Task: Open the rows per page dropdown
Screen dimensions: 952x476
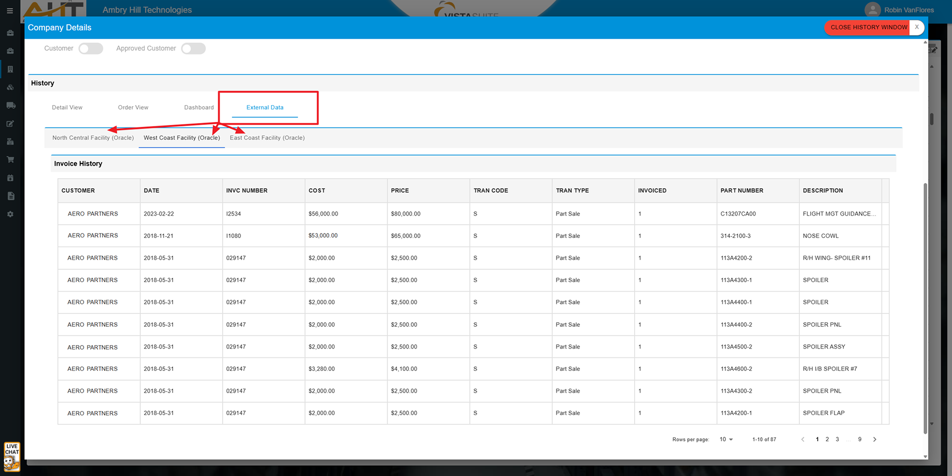Action: pyautogui.click(x=726, y=439)
